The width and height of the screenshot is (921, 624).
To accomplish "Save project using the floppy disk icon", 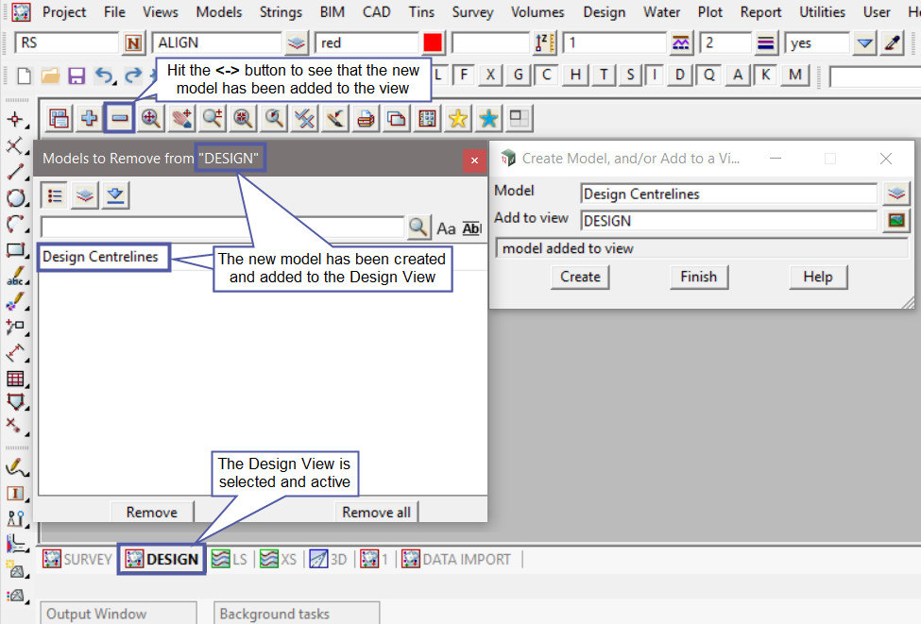I will tap(77, 76).
